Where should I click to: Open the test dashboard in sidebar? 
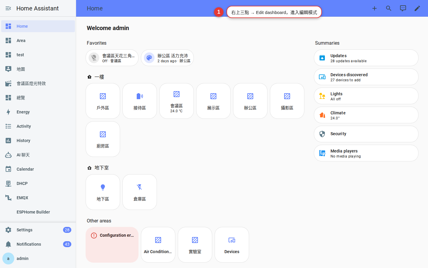[x=38, y=55]
